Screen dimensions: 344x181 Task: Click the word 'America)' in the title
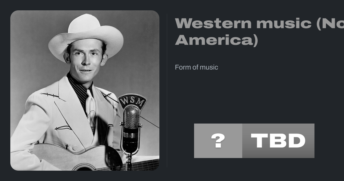tap(216, 40)
